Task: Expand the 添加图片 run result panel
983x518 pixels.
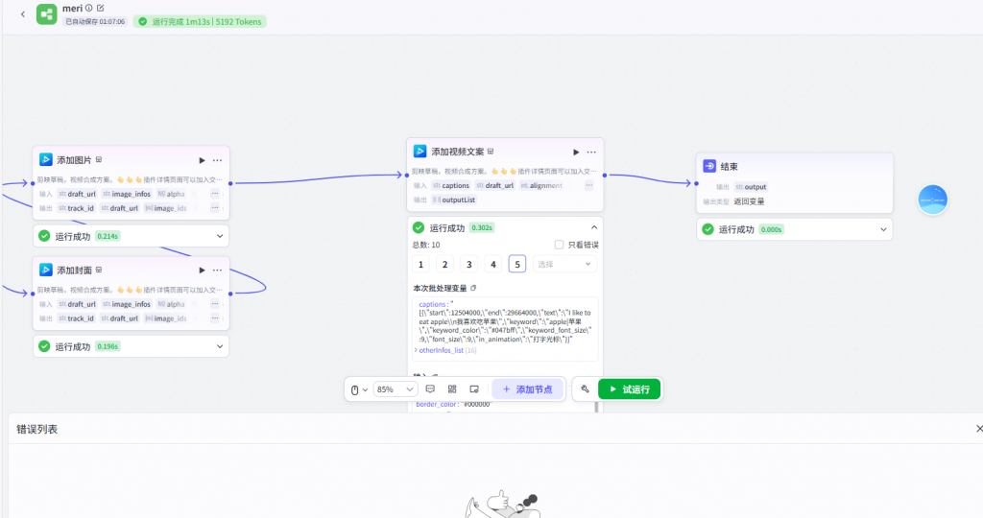Action: pos(220,236)
